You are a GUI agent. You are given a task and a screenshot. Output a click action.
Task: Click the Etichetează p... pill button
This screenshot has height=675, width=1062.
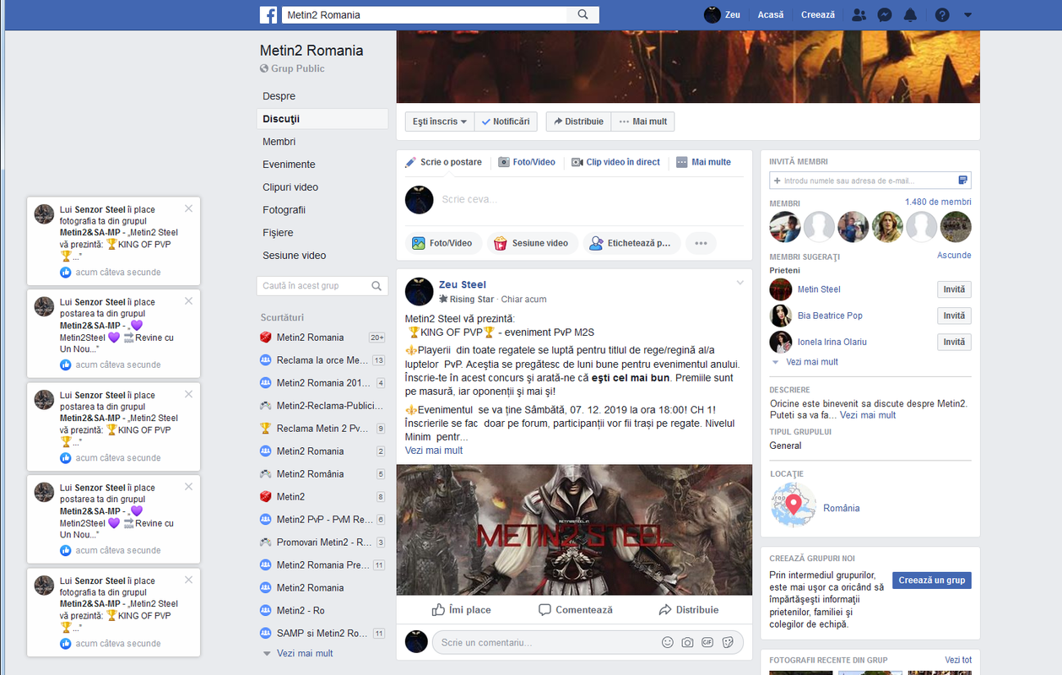(631, 243)
